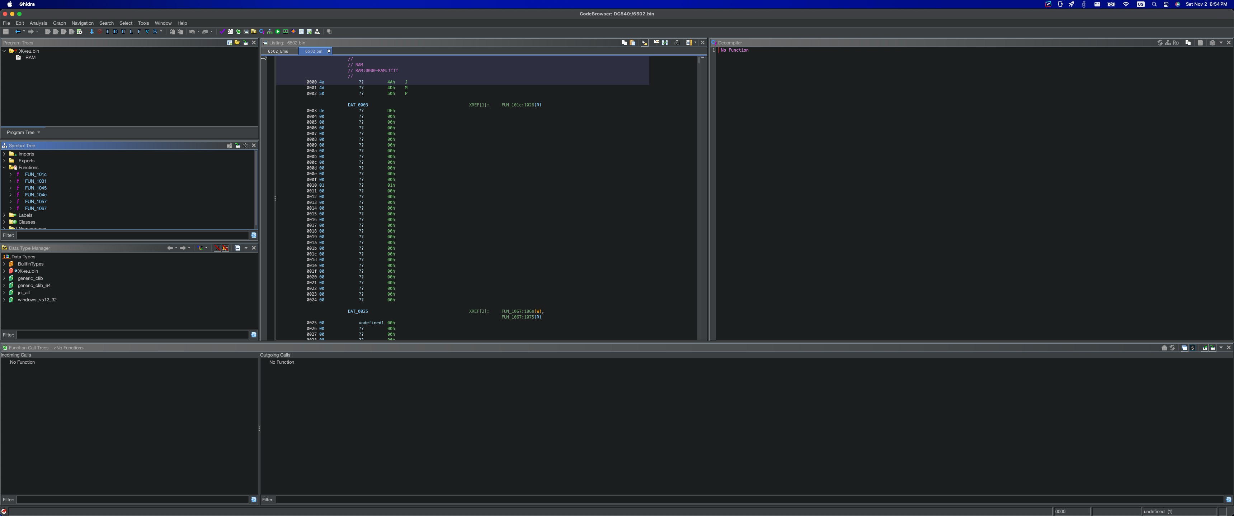Take Listing snapshot with camera icon

pos(677,43)
